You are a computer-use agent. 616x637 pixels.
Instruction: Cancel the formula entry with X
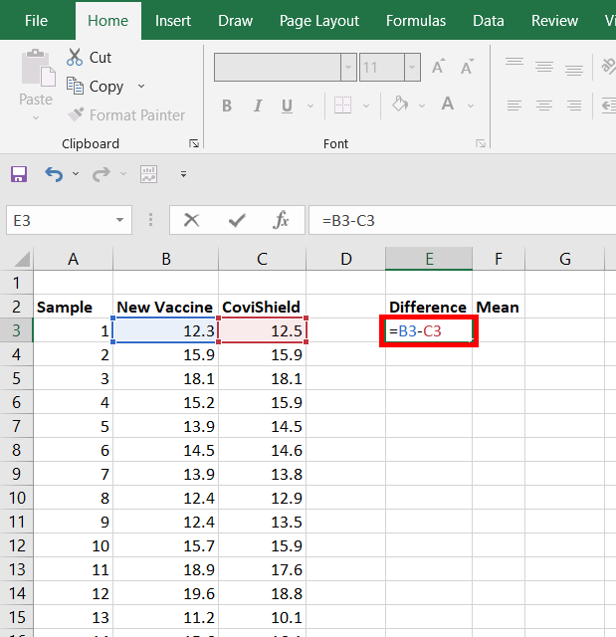(x=191, y=220)
